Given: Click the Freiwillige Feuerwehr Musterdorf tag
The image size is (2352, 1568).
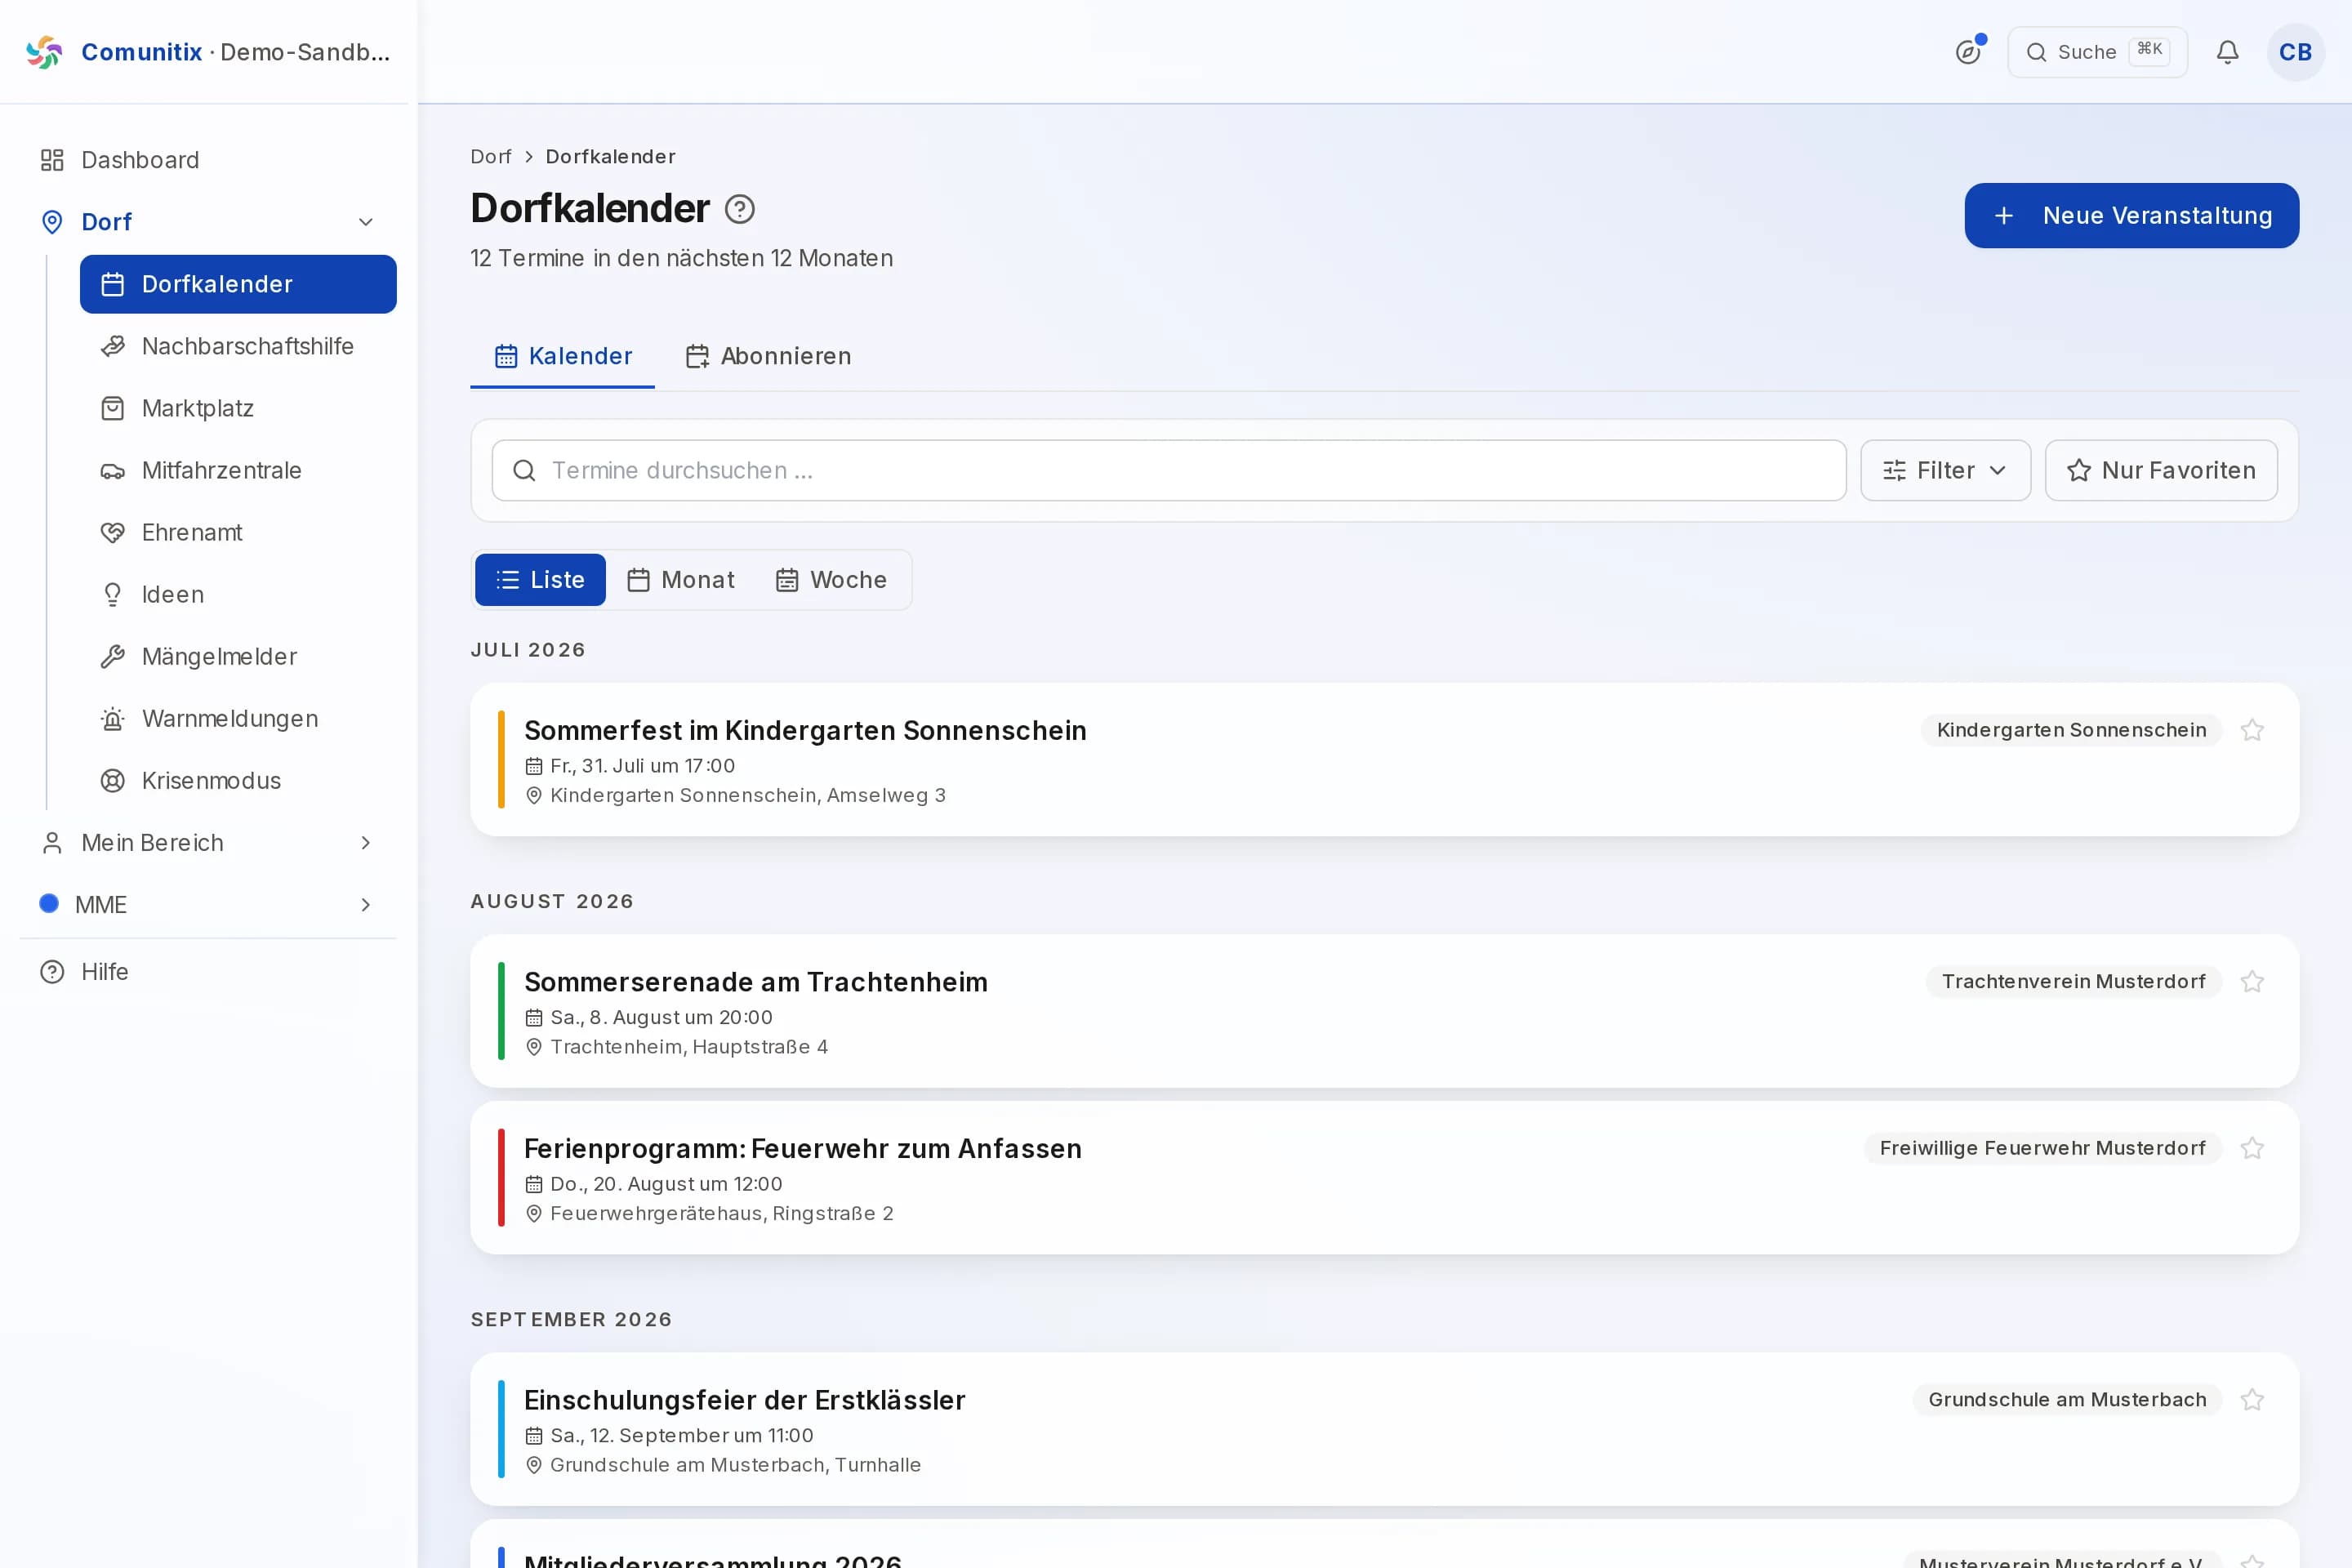Looking at the screenshot, I should coord(2042,1148).
